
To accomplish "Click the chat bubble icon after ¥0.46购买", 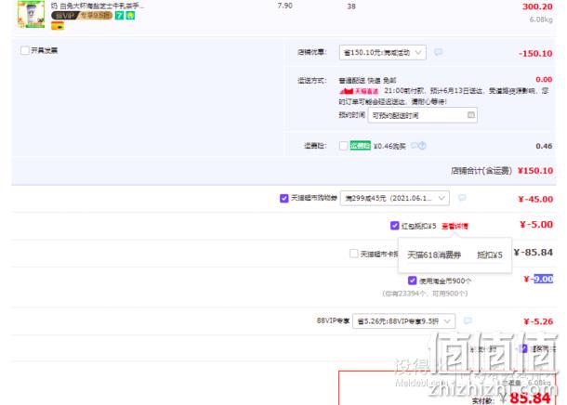I will point(415,146).
